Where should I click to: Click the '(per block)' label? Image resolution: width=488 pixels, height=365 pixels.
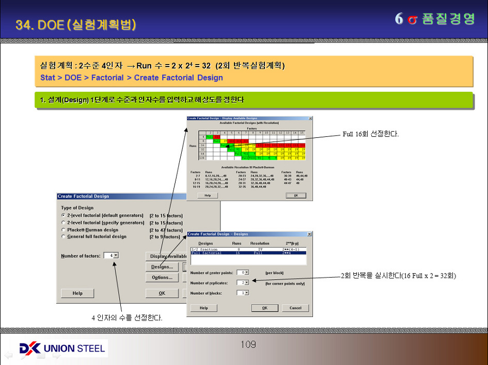coord(275,273)
